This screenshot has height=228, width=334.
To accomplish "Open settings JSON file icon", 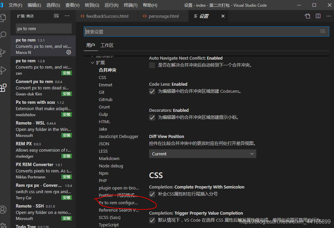I will pyautogui.click(x=308, y=16).
